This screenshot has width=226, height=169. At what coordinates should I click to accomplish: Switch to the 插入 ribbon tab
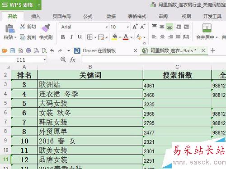coord(36,16)
